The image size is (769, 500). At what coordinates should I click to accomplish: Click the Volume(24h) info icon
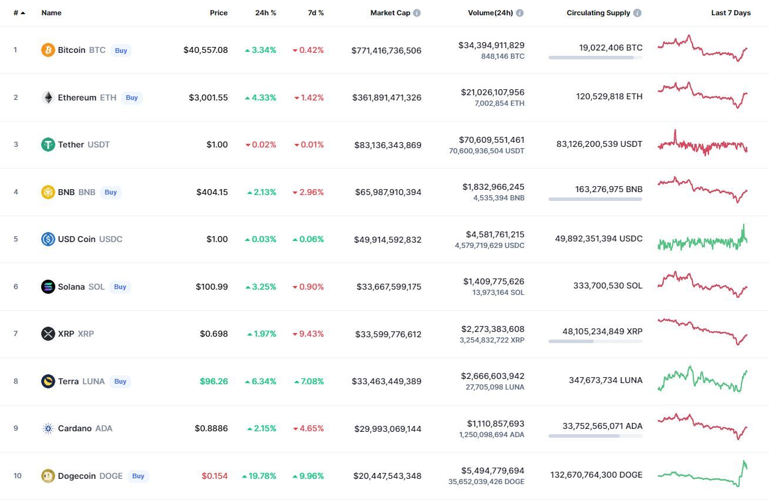520,13
